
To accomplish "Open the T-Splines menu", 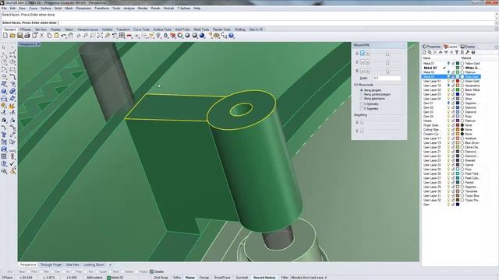I will 184,9.
